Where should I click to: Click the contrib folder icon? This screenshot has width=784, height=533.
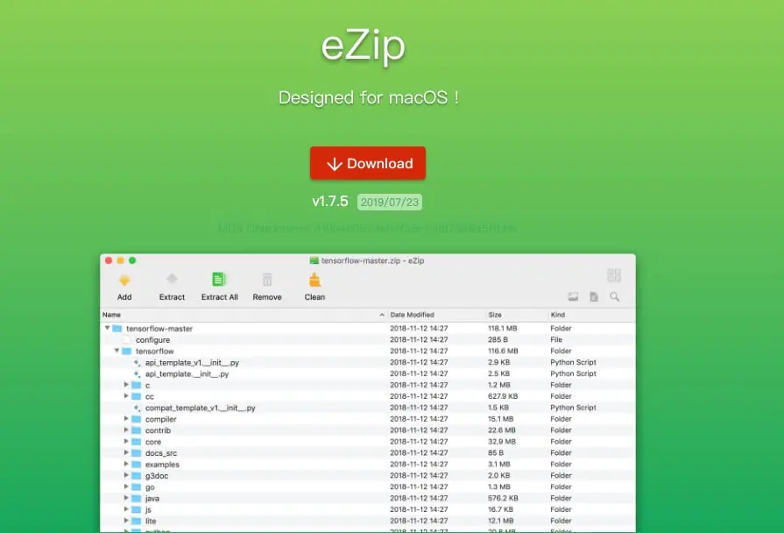pos(136,430)
